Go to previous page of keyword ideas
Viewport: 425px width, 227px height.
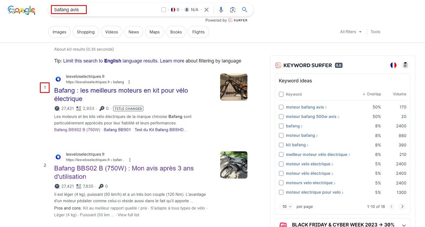[392, 206]
